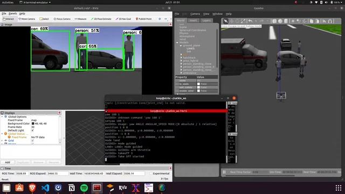Toggle the enable_wind checkbox in Gazebo
The height and width of the screenshot is (194, 345).
(198, 91)
